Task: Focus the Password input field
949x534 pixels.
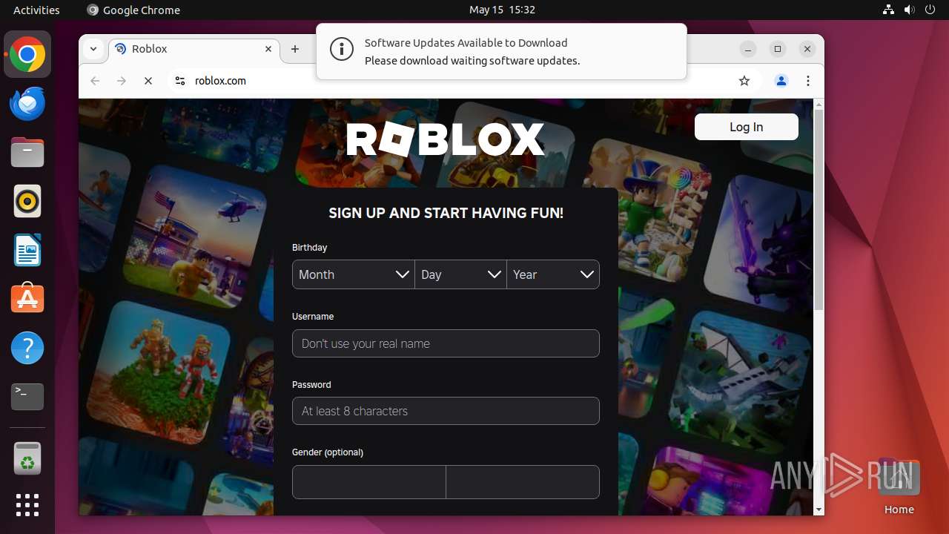Action: (x=446, y=411)
